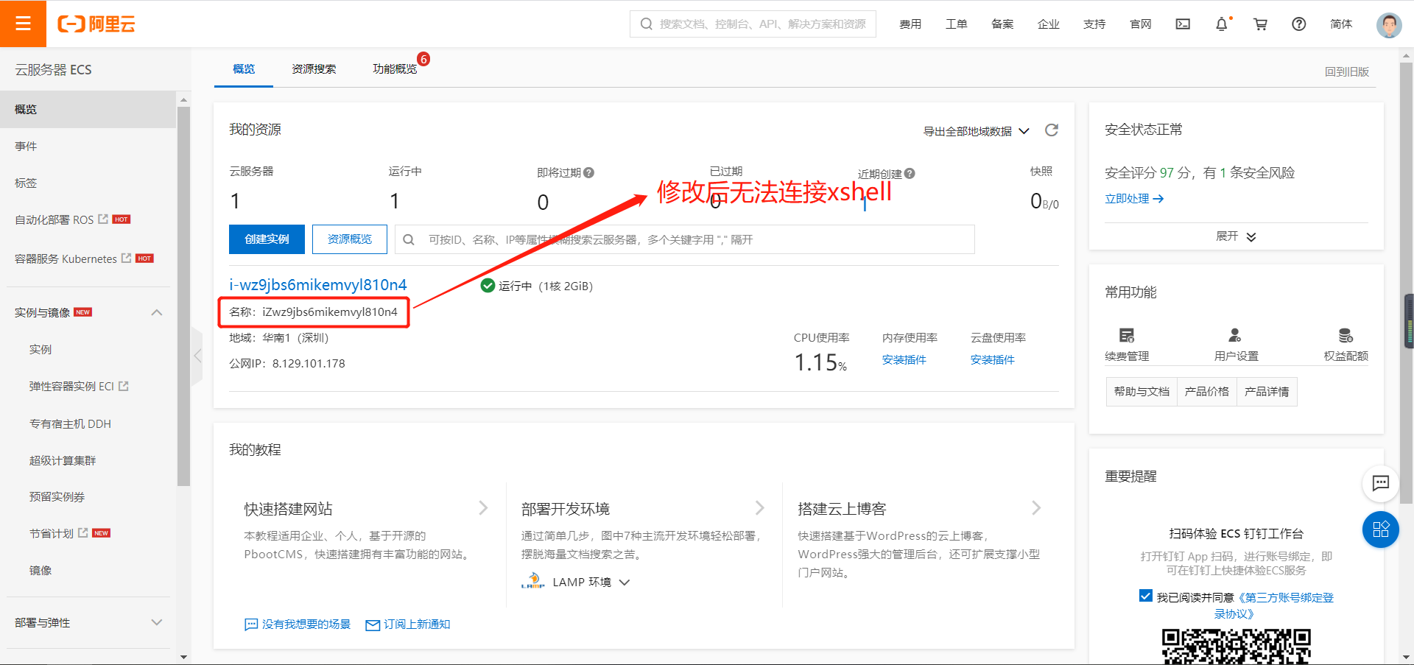Viewport: 1414px width, 665px height.
Task: Expand the security status 展开 panel
Action: coord(1236,236)
